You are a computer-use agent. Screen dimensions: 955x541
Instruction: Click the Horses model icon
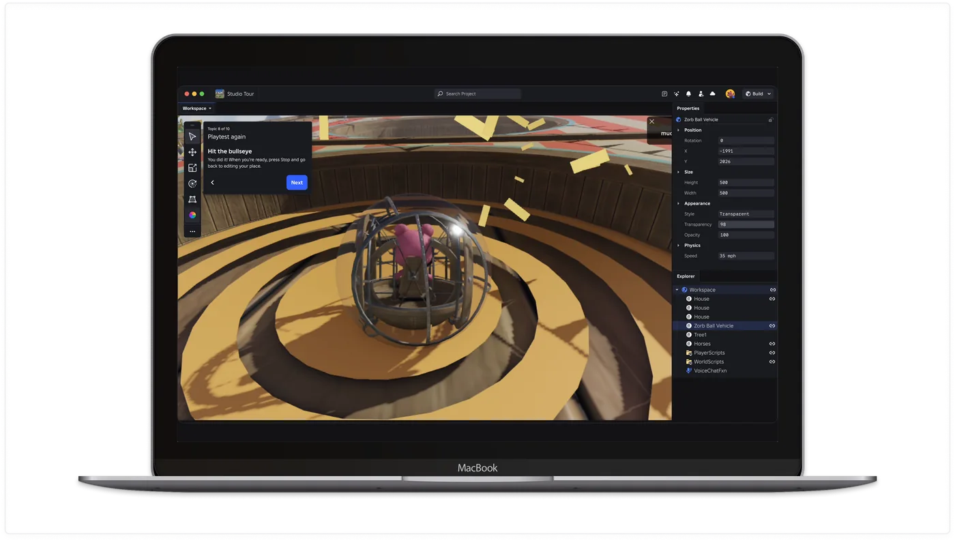click(689, 344)
